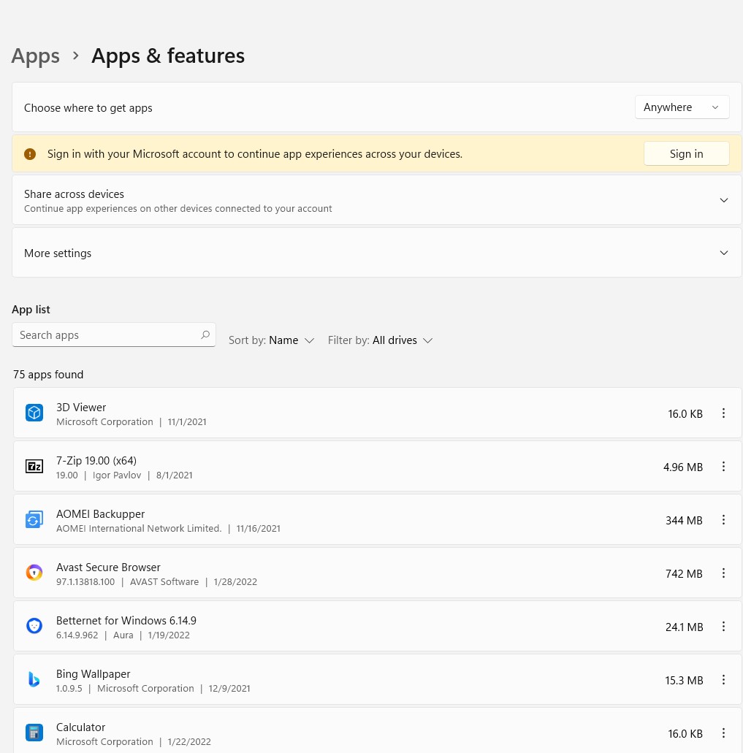Click the 7-Zip app icon
This screenshot has width=743, height=753.
click(34, 467)
